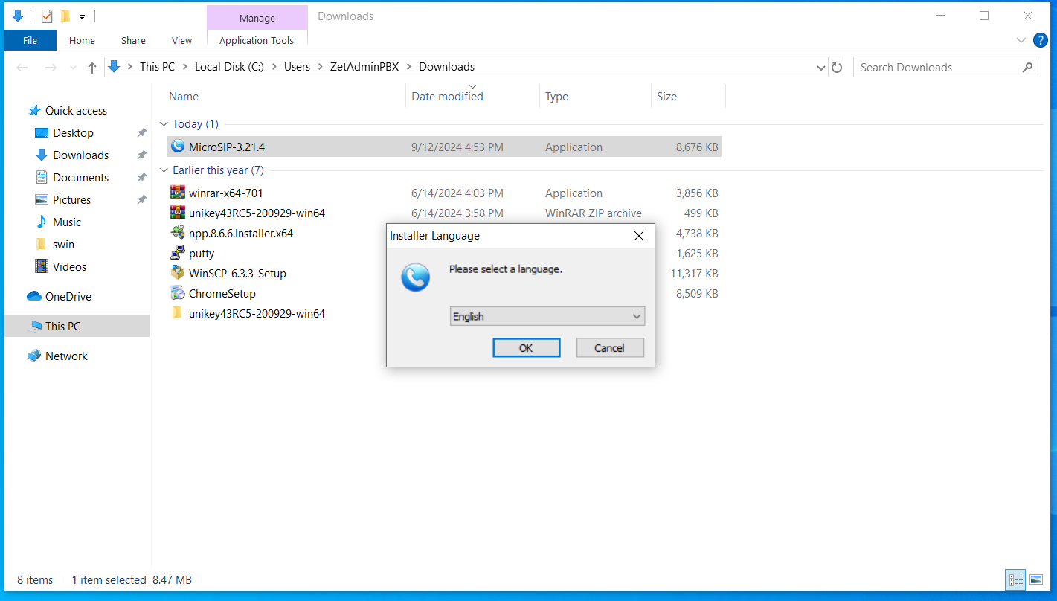Select This PC in the navigation pane
This screenshot has width=1057, height=601.
[x=62, y=326]
